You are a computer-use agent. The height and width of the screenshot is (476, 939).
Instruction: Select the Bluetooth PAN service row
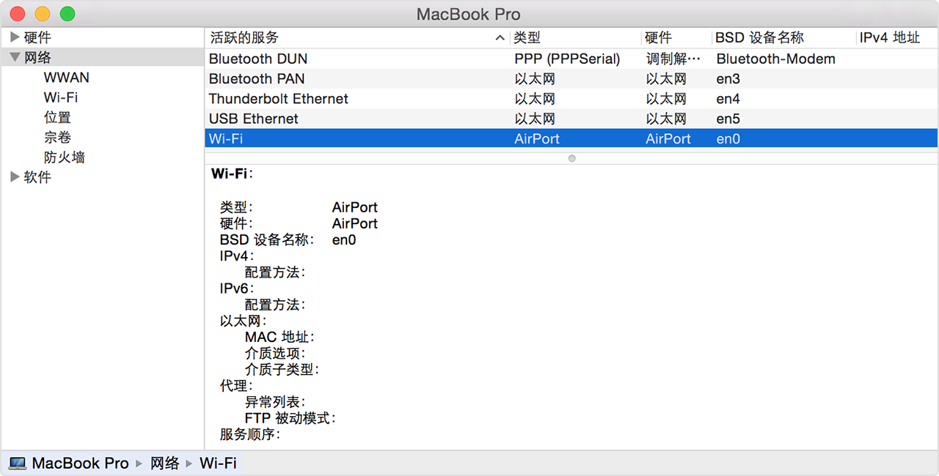point(571,78)
